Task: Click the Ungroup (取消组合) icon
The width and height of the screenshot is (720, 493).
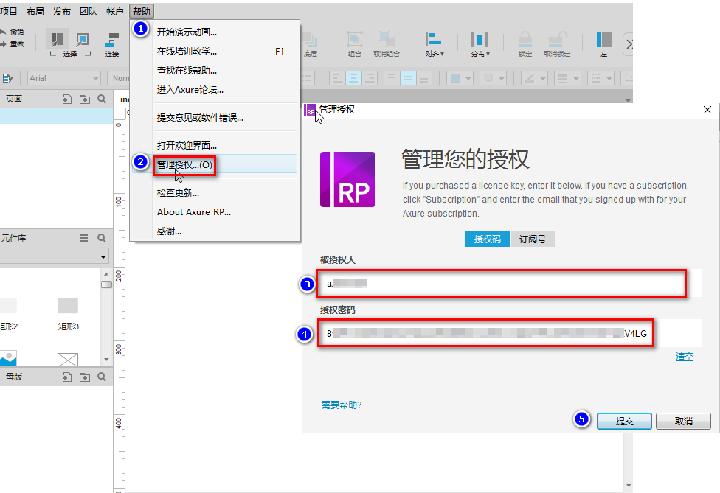Action: coord(386,43)
